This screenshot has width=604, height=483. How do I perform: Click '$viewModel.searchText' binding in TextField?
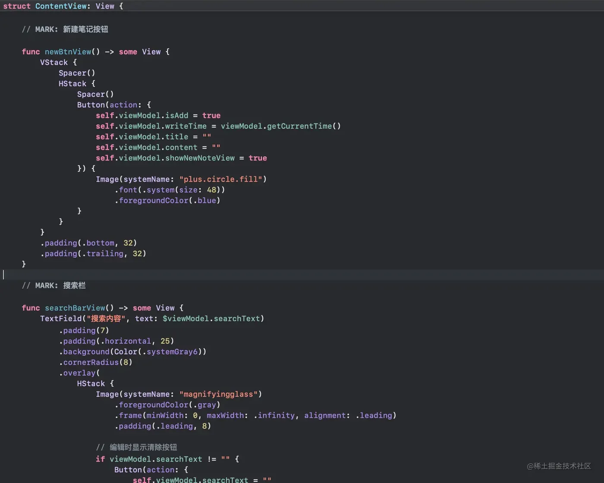211,319
